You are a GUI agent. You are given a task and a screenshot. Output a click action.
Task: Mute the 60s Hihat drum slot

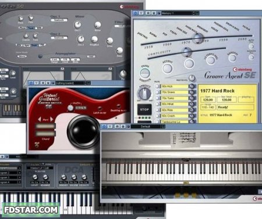point(157,104)
